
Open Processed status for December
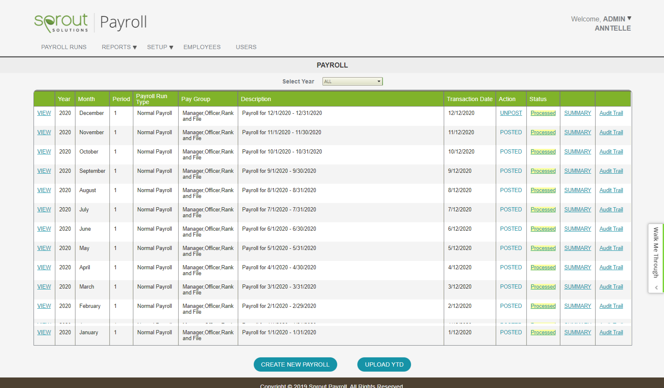point(543,113)
